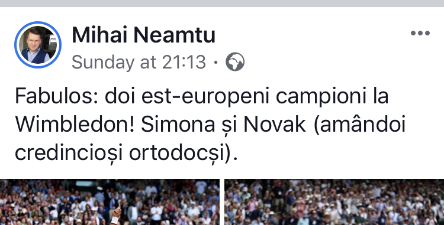The image size is (444, 225).
Task: Tap the white gap between the photos
Action: 222,202
